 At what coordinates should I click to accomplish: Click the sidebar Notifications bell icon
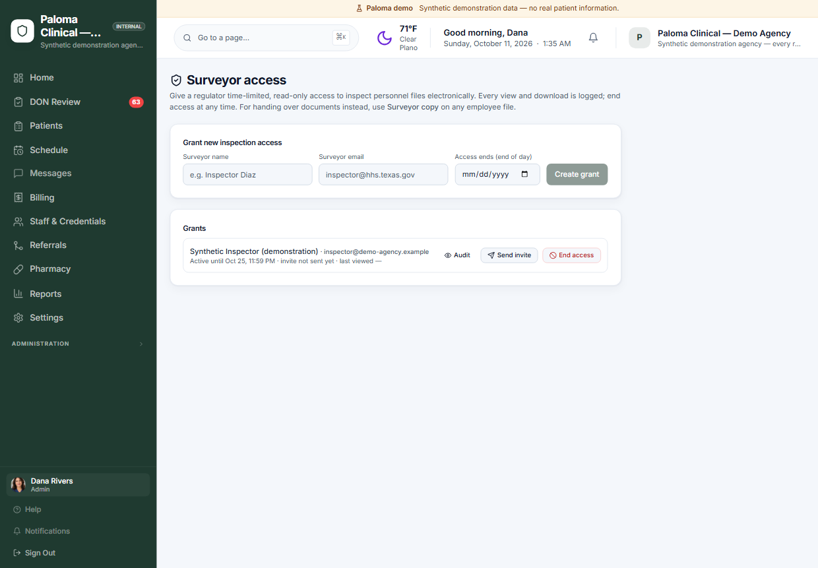click(x=17, y=532)
